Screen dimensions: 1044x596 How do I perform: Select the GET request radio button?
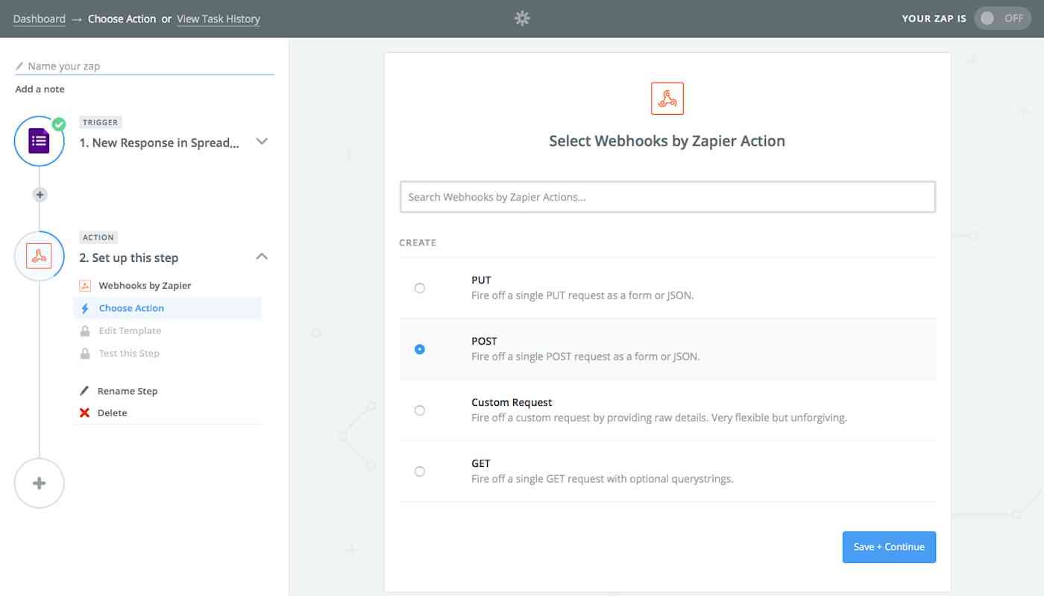coord(419,471)
